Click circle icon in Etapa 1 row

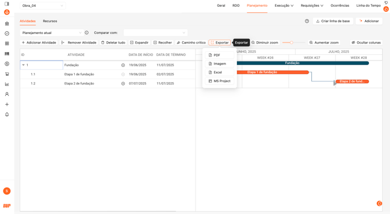(123, 74)
